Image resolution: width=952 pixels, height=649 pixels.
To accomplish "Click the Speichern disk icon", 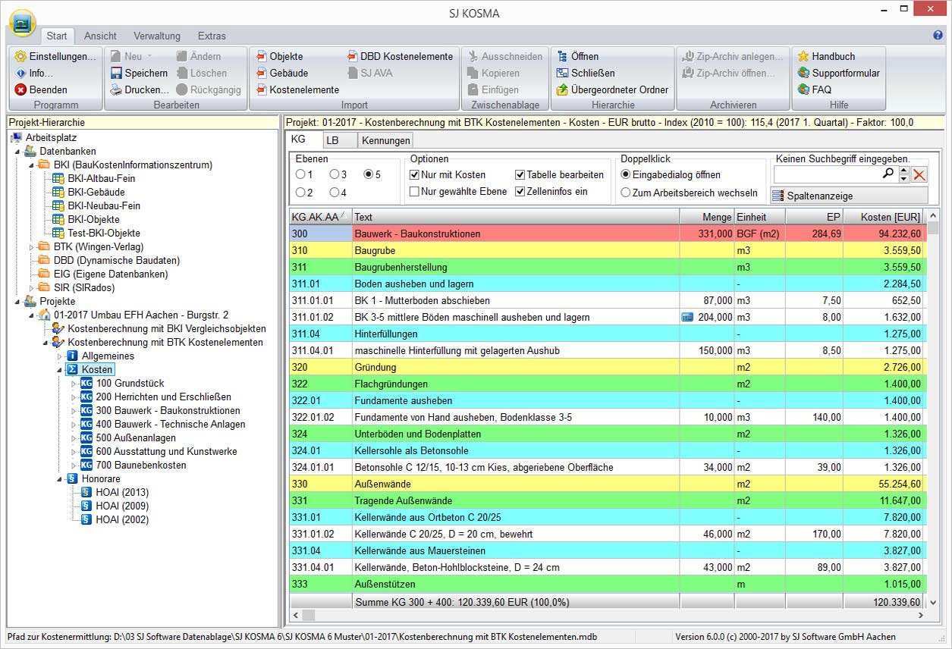I will click(x=116, y=73).
